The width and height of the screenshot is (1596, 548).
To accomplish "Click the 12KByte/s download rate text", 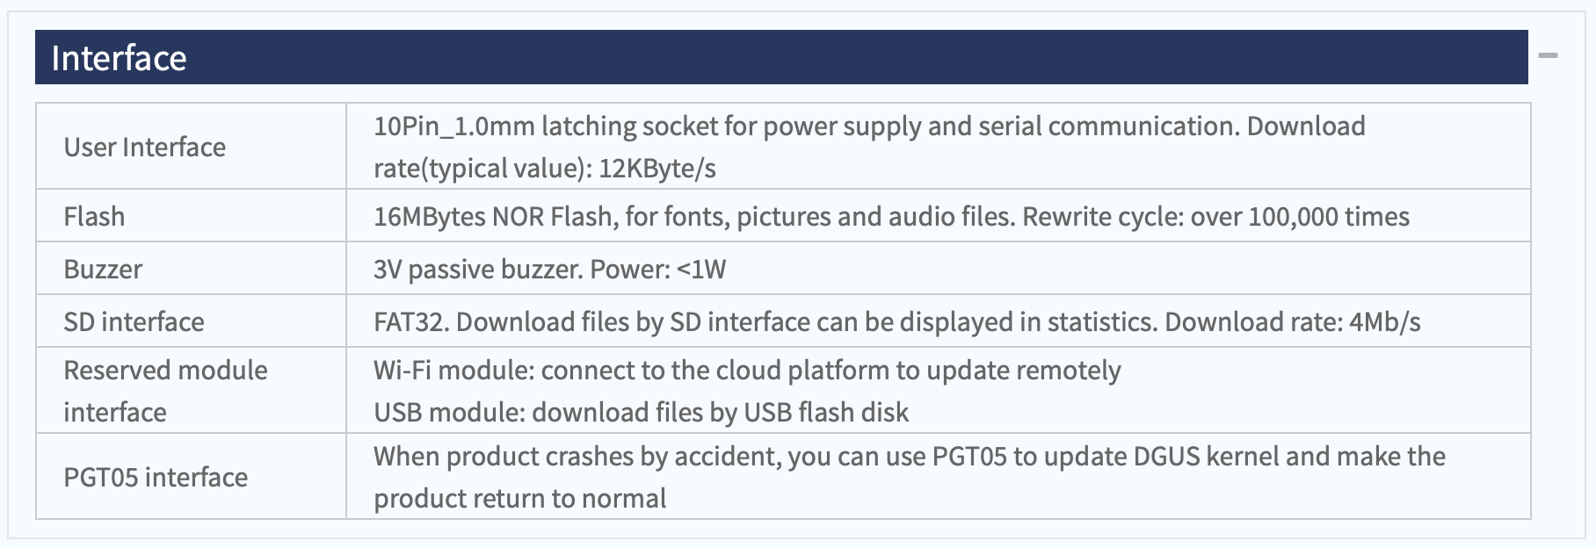I will click(x=657, y=168).
